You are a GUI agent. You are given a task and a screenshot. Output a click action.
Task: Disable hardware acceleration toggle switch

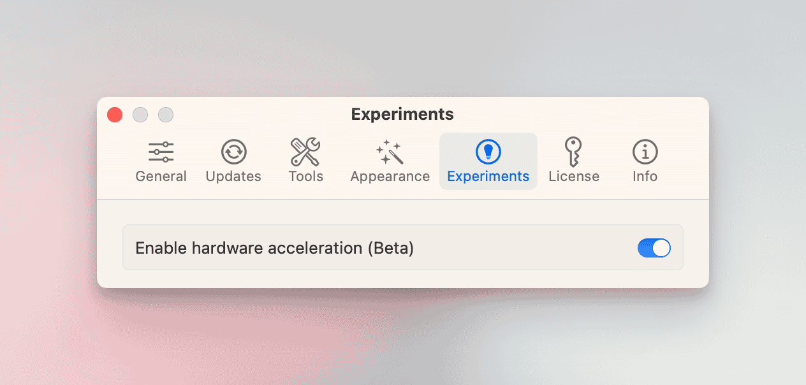654,248
